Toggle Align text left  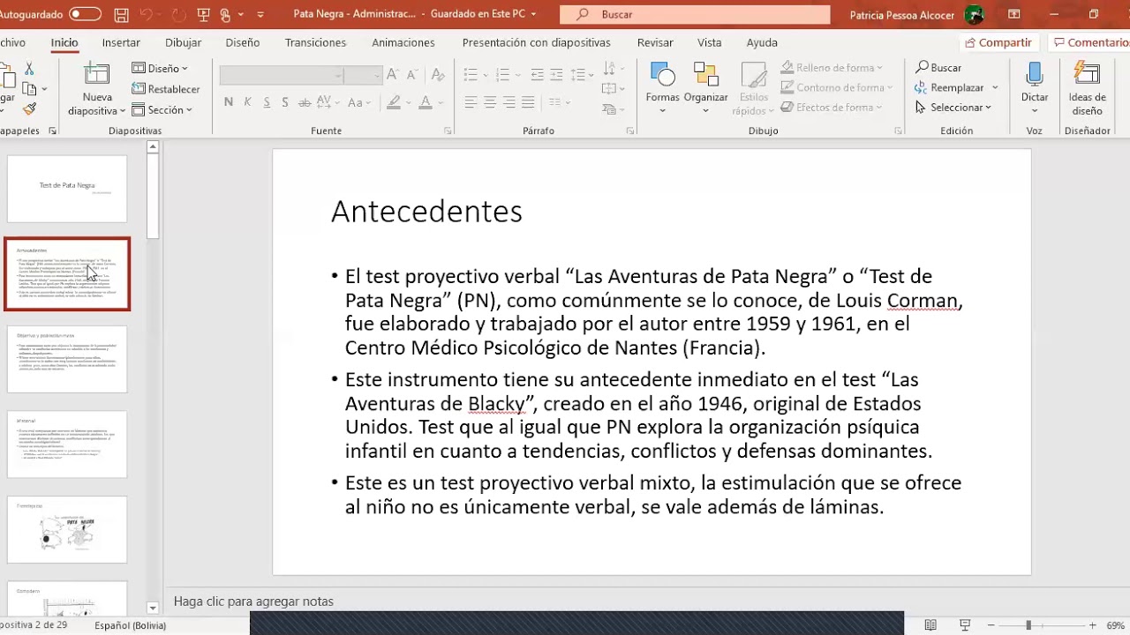pos(471,103)
